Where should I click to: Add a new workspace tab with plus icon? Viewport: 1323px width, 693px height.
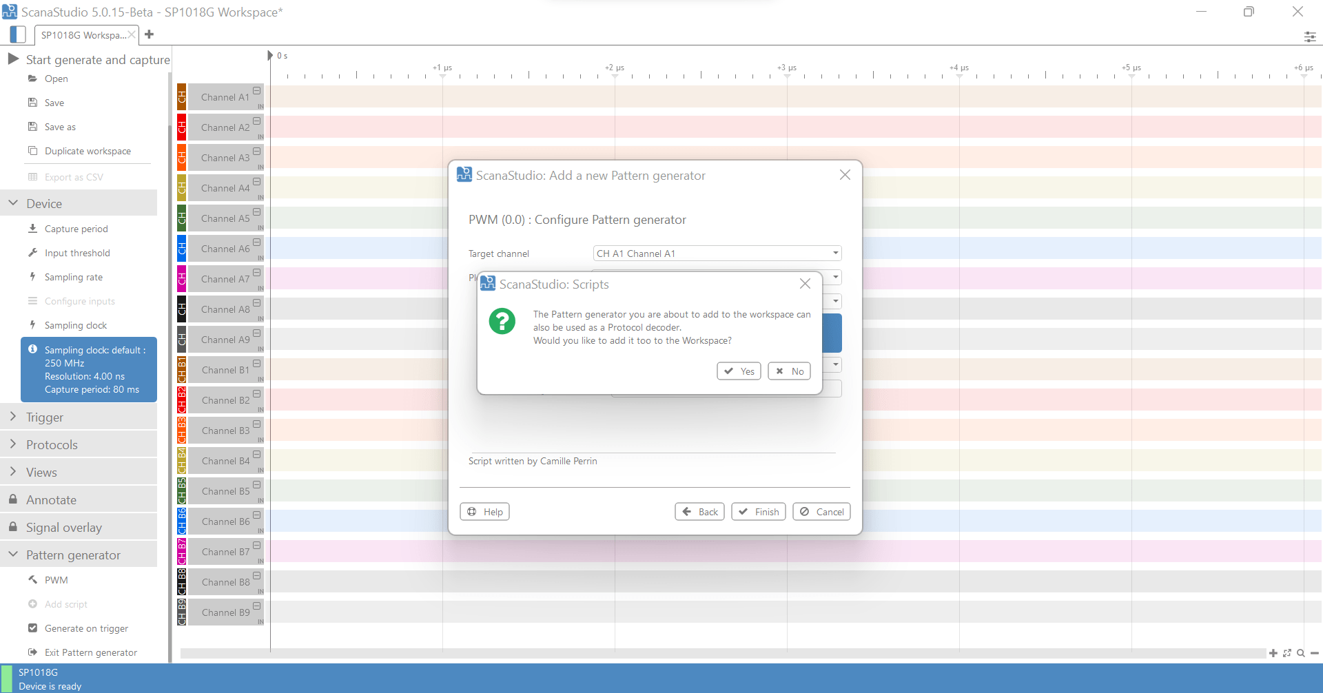tap(150, 34)
